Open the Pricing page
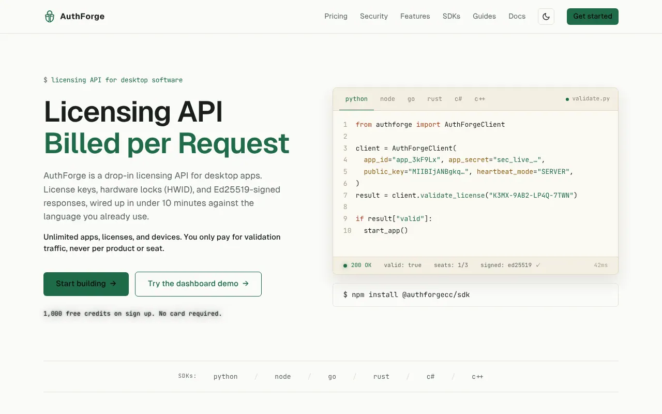 tap(336, 17)
